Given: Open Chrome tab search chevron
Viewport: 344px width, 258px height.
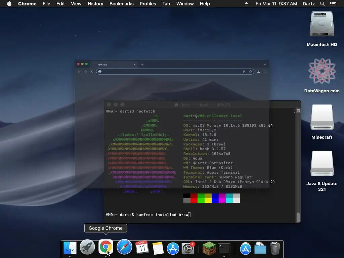Looking at the screenshot, I should (x=265, y=65).
